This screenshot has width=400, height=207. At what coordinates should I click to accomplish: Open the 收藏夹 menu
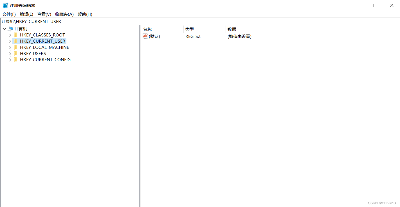(64, 14)
